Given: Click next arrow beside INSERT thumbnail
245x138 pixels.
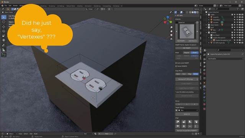Looking at the screenshot, I should coord(197,31).
